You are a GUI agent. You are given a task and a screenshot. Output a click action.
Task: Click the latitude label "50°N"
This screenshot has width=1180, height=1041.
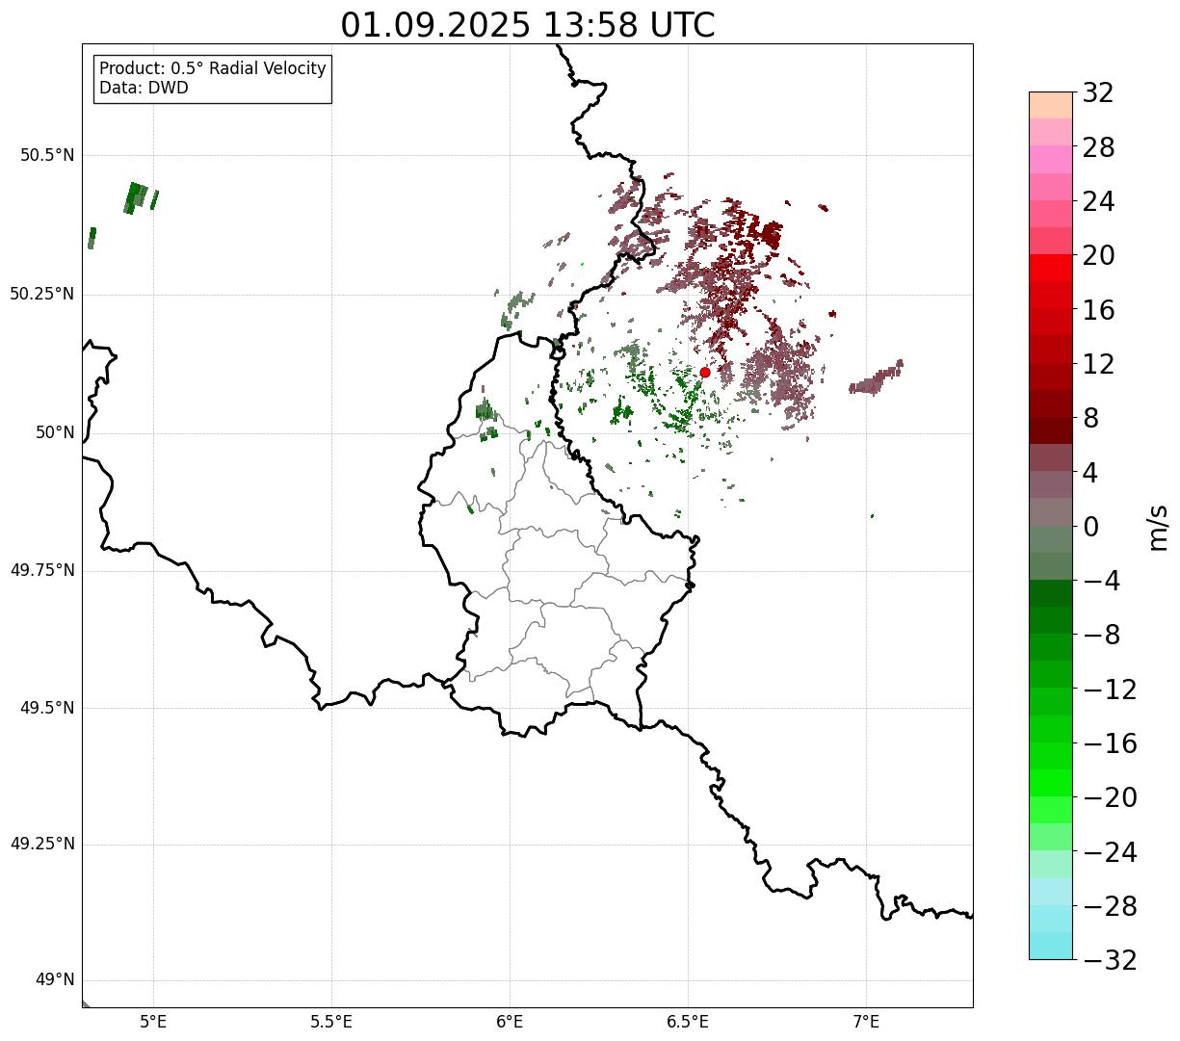55,433
